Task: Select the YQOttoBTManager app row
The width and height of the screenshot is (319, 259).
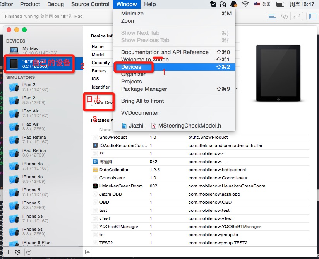Action: pyautogui.click(x=200, y=227)
